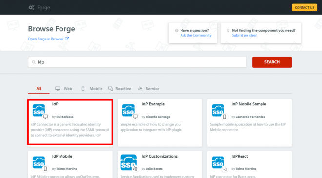Image resolution: width=322 pixels, height=178 pixels.
Task: Click the IdP Mobile Sample SSO icon
Action: pos(218,110)
